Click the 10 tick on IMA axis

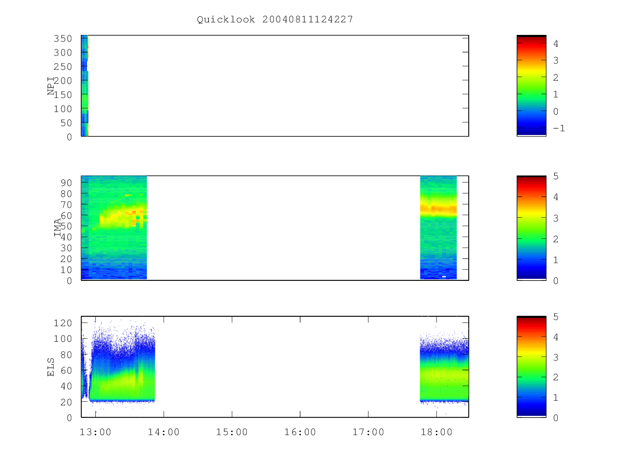tap(67, 269)
